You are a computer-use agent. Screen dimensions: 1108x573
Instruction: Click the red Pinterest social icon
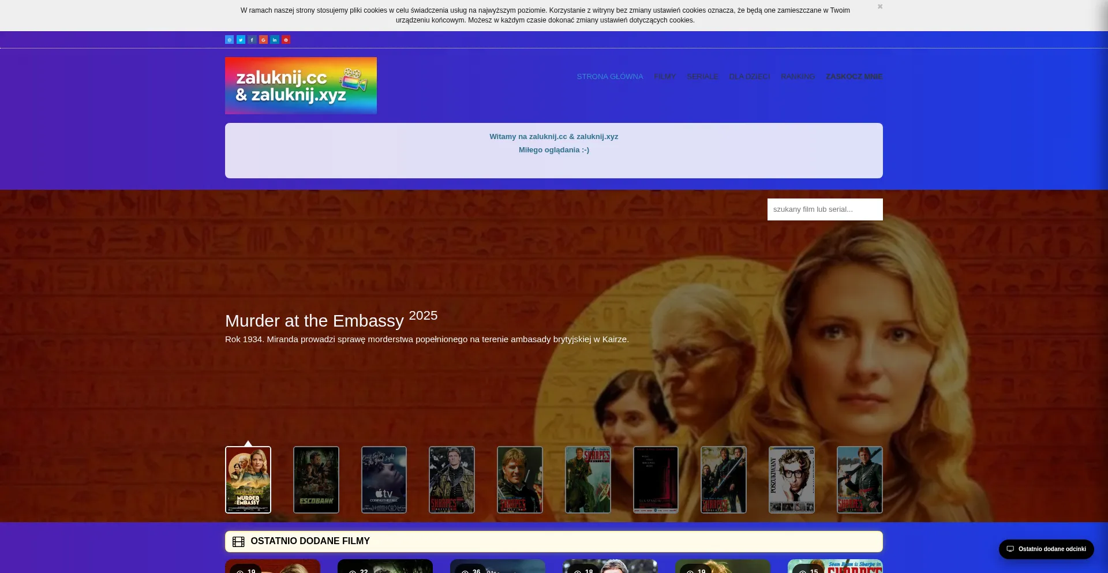point(286,40)
